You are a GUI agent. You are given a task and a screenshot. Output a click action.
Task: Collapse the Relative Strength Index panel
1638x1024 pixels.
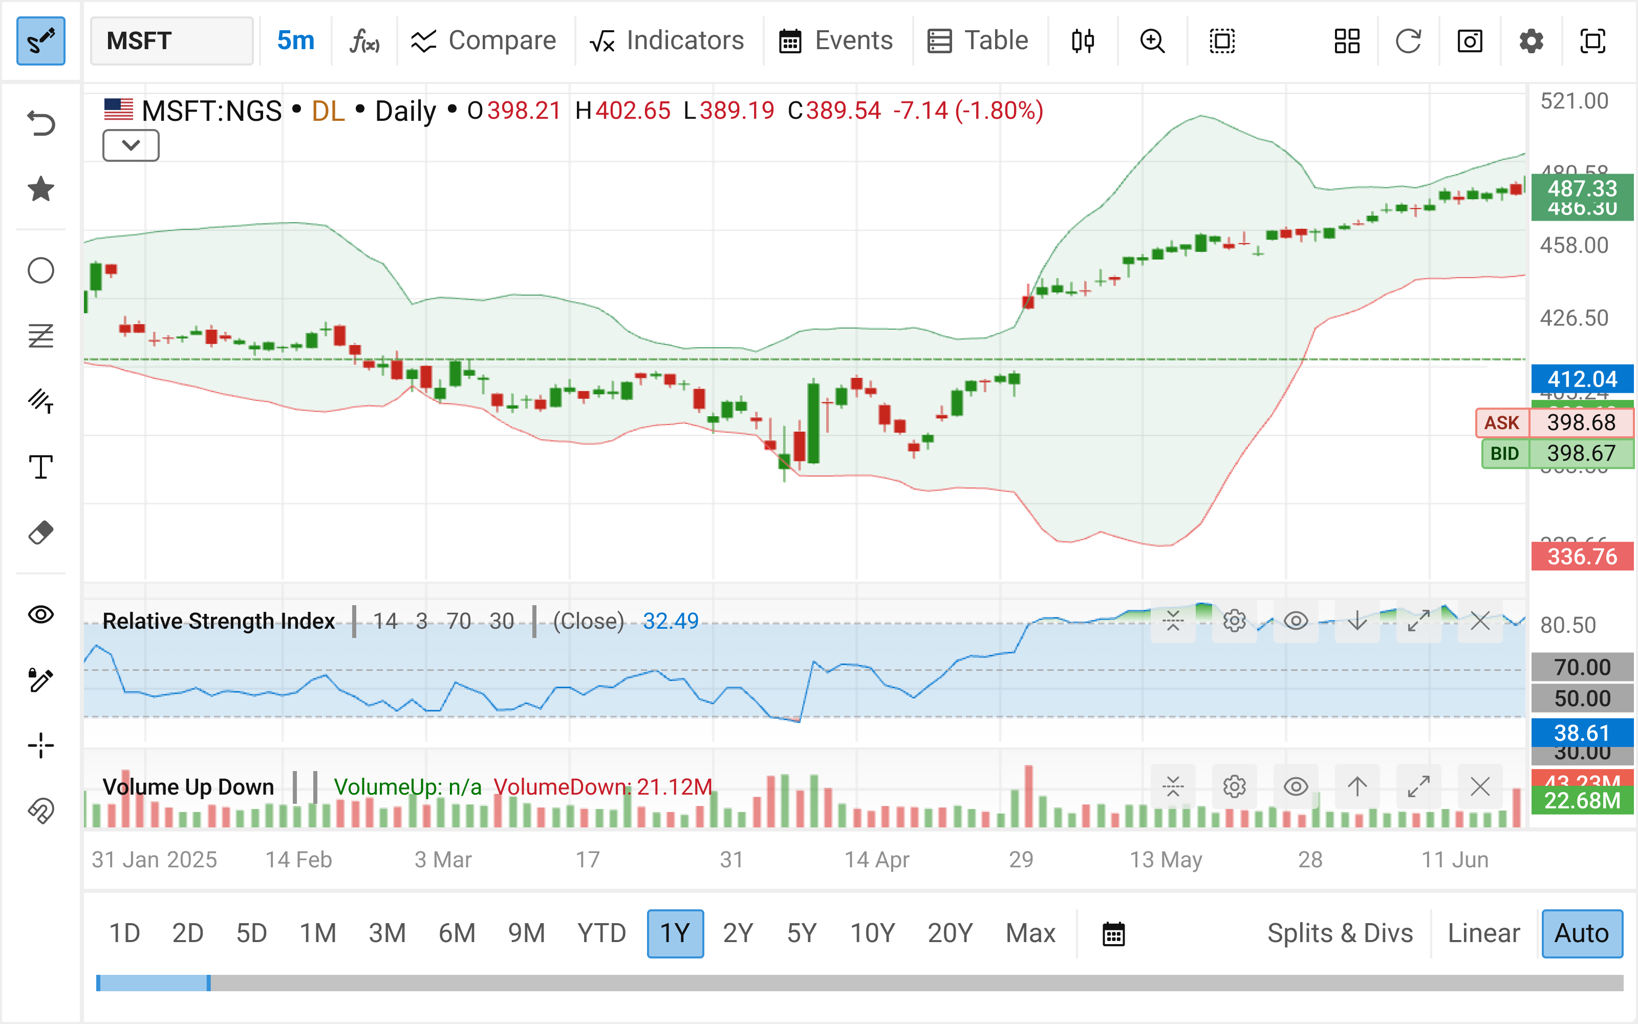[x=1173, y=621]
